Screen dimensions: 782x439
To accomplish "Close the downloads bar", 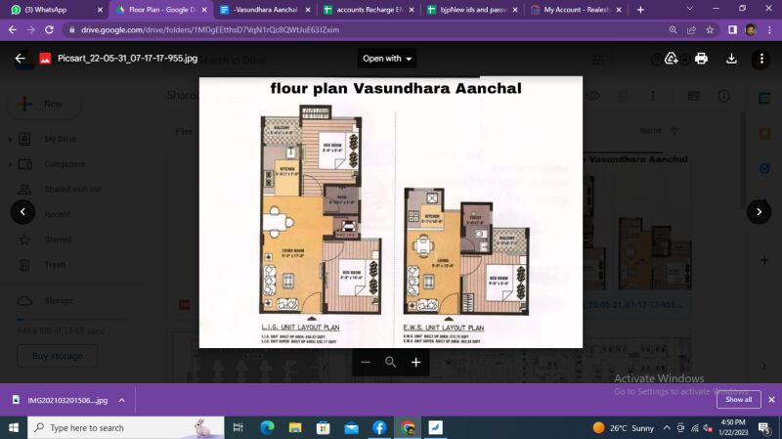I will tap(771, 400).
